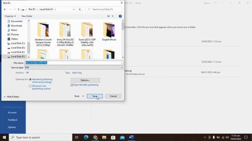Cancel the Save As dialog
The image size is (252, 141).
point(113,96)
